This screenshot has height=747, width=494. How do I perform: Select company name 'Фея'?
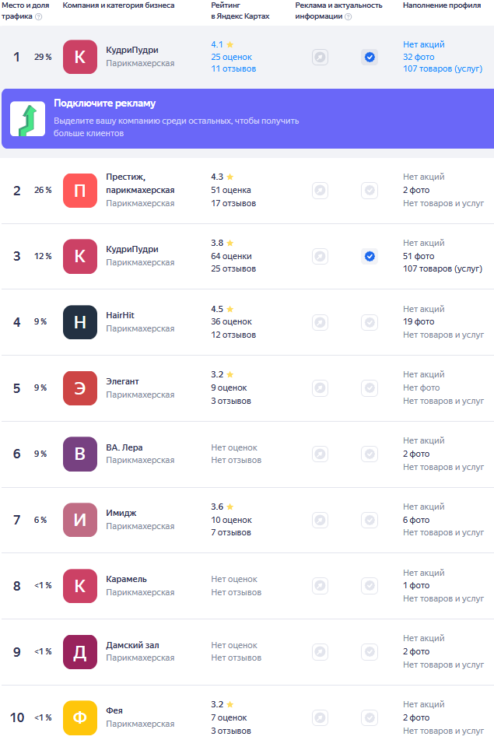point(114,710)
